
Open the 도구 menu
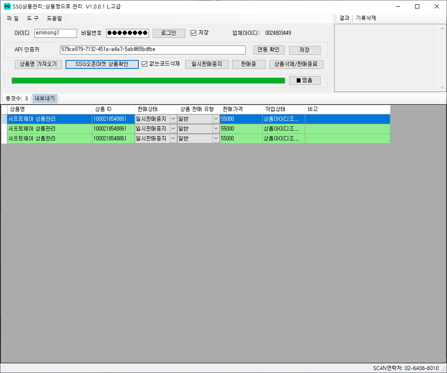(32, 19)
